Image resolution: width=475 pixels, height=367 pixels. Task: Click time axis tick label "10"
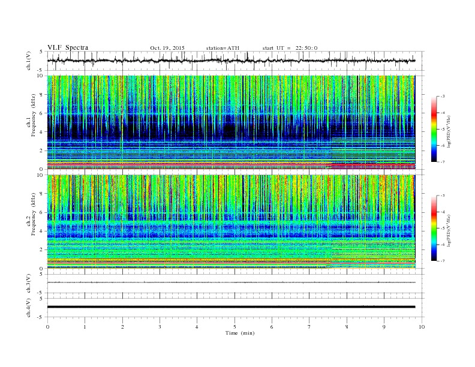coord(422,327)
